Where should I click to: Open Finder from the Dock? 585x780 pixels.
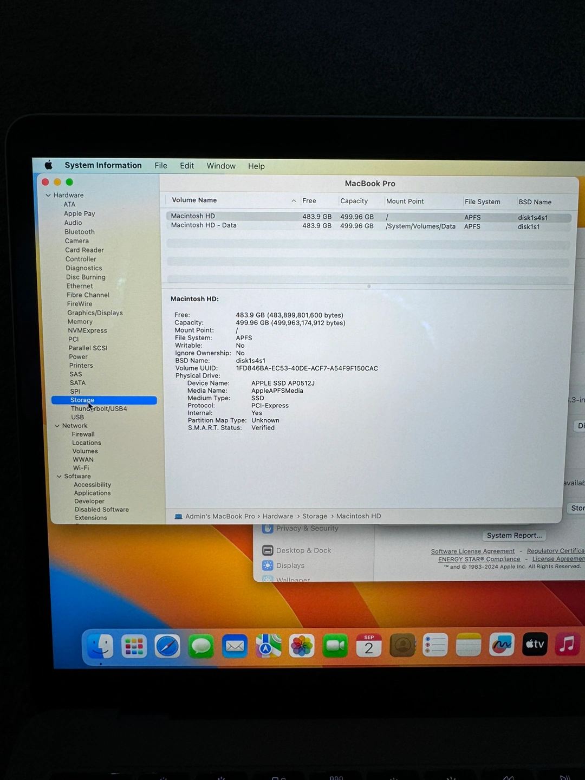100,646
